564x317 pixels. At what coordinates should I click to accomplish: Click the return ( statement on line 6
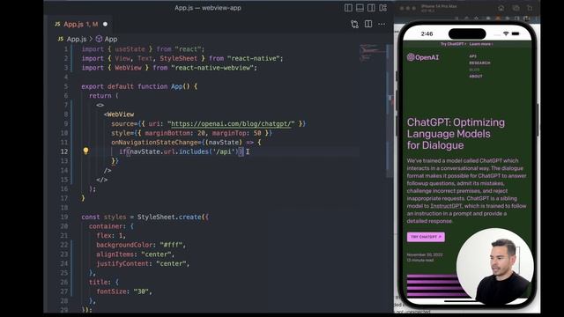coord(104,96)
